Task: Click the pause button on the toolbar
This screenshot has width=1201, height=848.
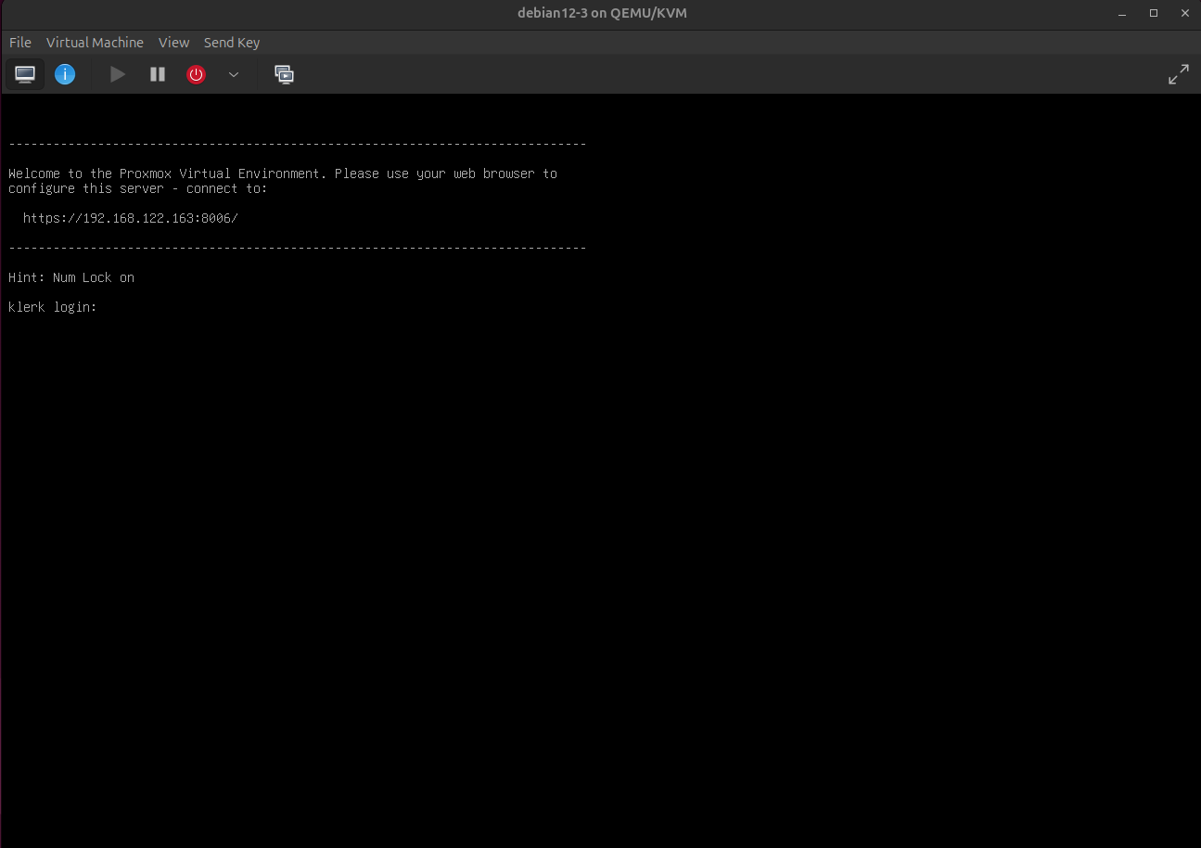Action: coord(157,74)
